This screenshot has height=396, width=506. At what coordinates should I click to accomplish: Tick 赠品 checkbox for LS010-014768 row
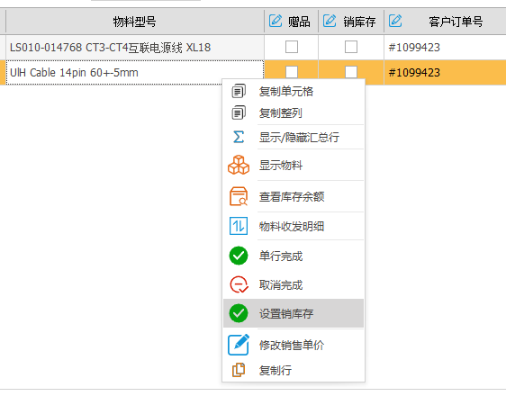[x=292, y=47]
